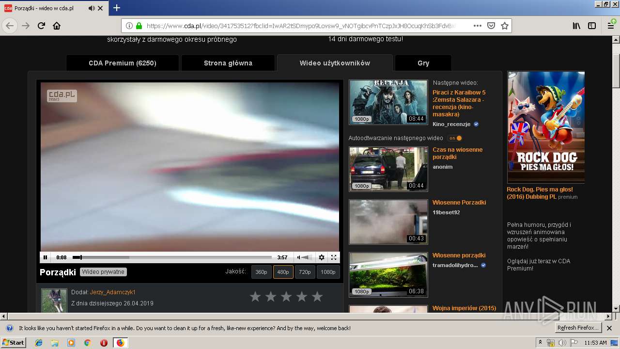
Task: Pause the video playback
Action: [x=45, y=257]
